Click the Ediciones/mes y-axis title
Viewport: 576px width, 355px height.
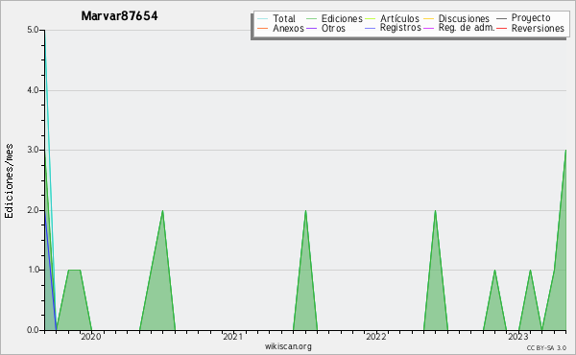(9, 181)
